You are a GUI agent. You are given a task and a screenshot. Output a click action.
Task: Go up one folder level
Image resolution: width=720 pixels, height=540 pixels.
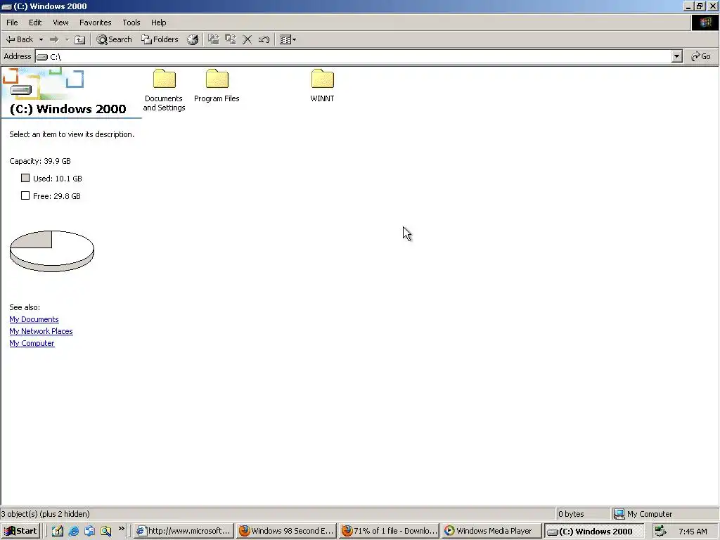tap(80, 39)
